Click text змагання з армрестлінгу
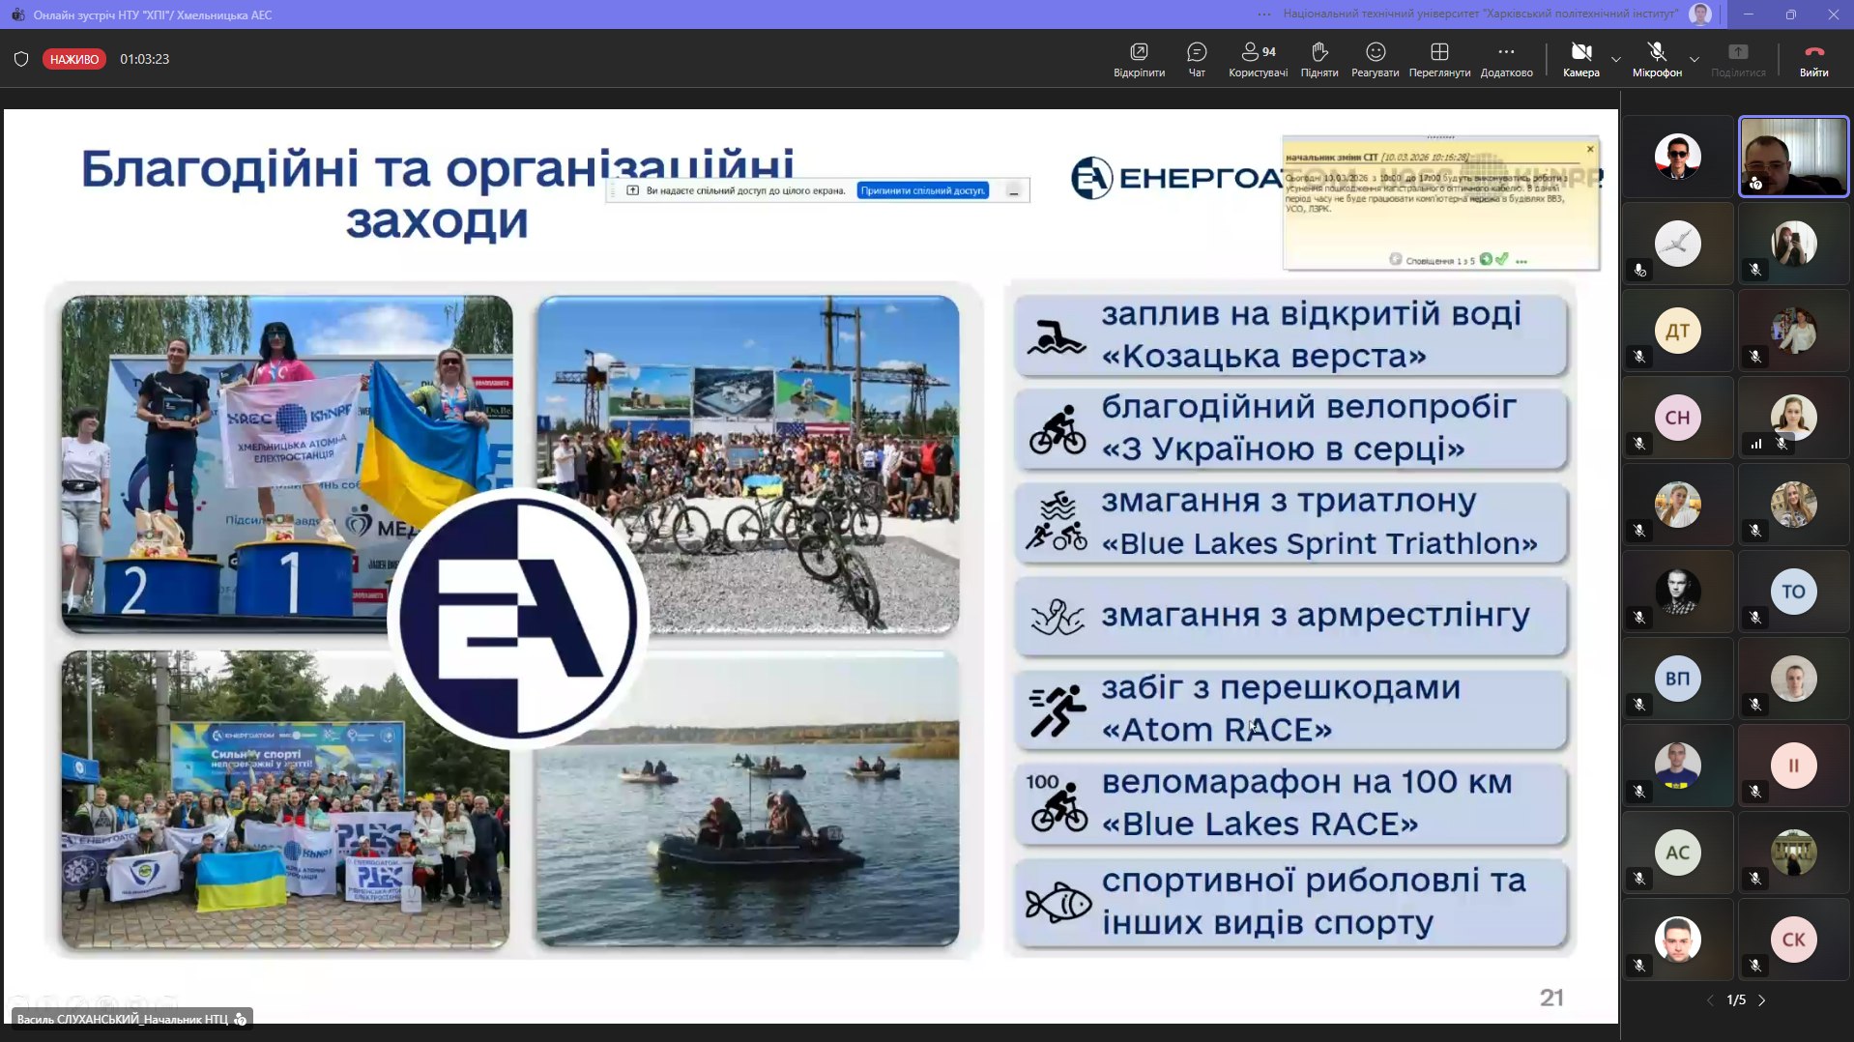This screenshot has width=1854, height=1042. click(1316, 615)
